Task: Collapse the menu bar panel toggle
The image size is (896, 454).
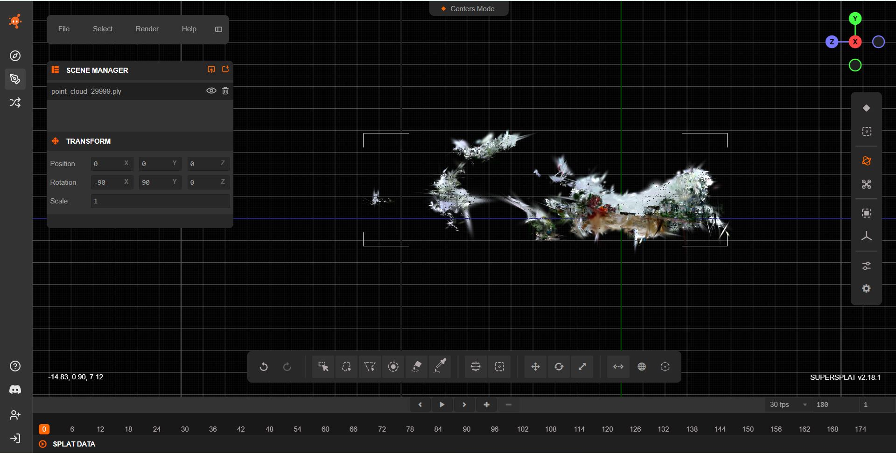Action: [218, 29]
